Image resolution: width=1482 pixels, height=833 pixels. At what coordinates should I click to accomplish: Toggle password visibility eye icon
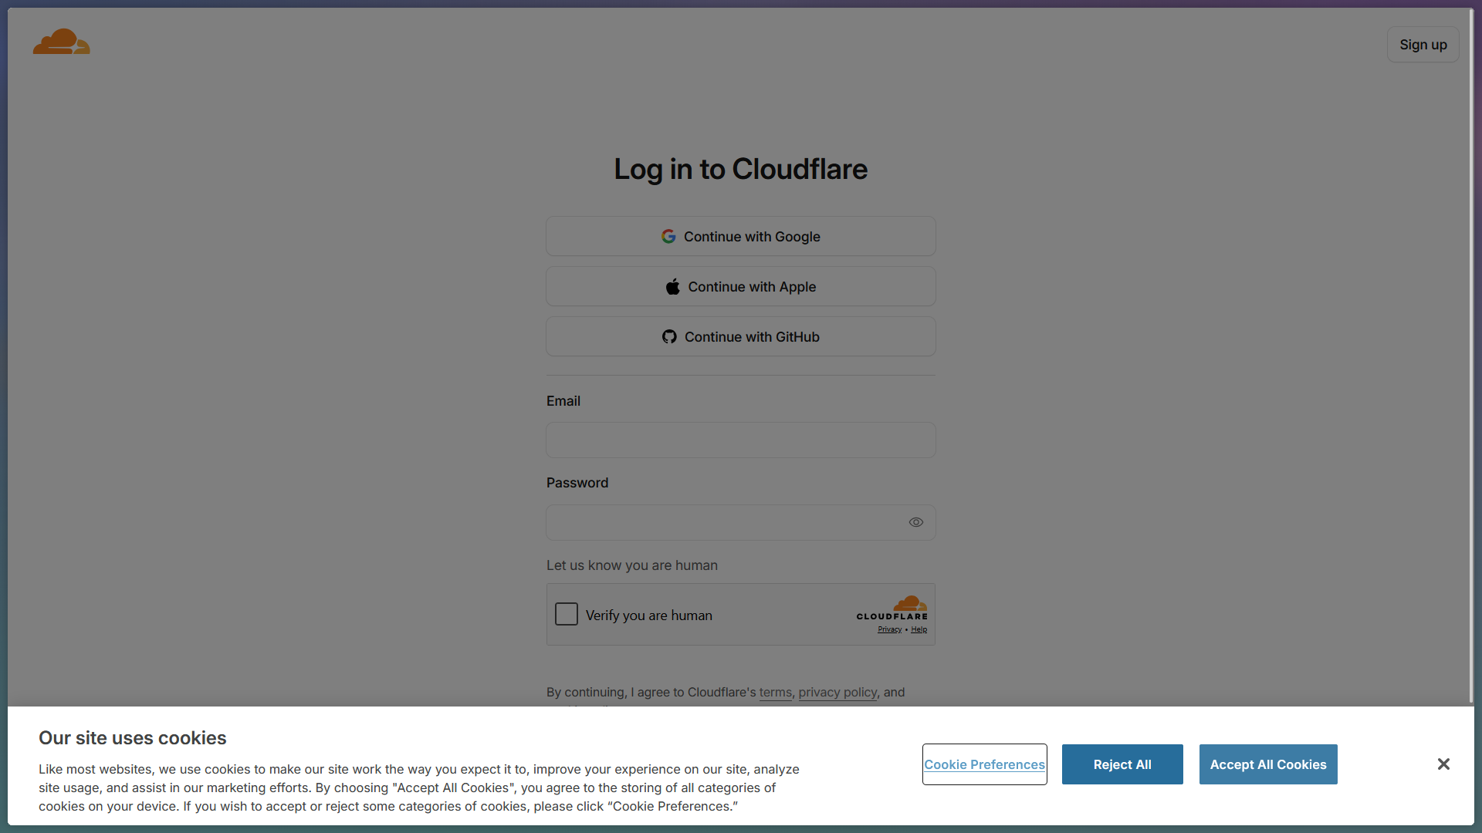916,523
